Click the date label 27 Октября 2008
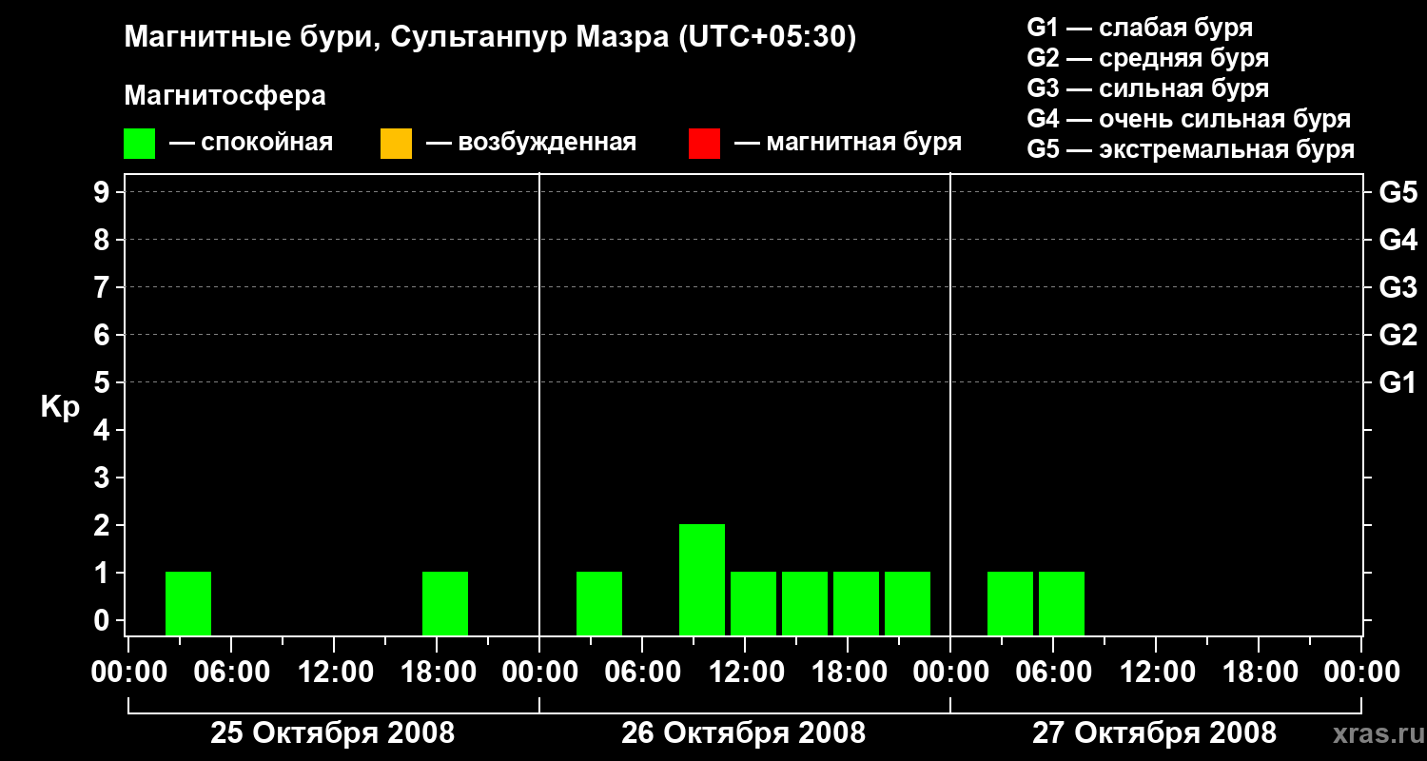The width and height of the screenshot is (1427, 761). click(1155, 733)
